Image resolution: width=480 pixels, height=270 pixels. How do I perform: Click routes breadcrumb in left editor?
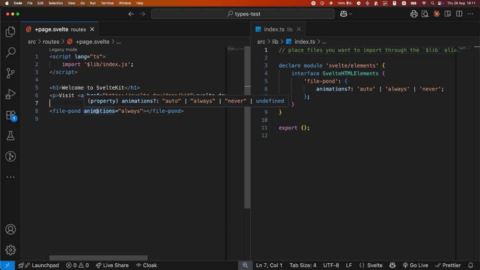(51, 42)
